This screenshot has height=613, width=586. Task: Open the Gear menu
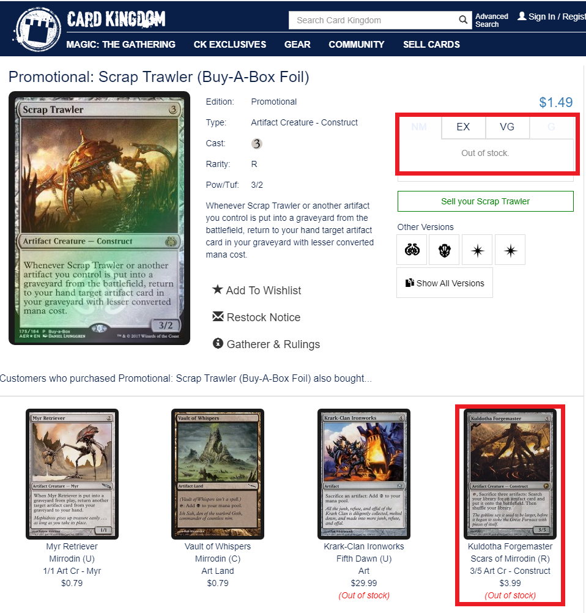[297, 45]
